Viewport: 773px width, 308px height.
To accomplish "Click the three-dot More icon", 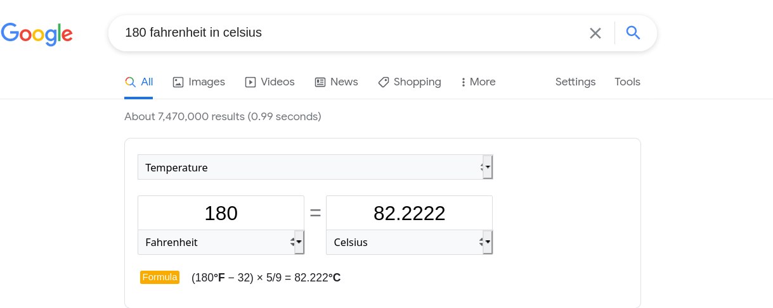I will [464, 82].
